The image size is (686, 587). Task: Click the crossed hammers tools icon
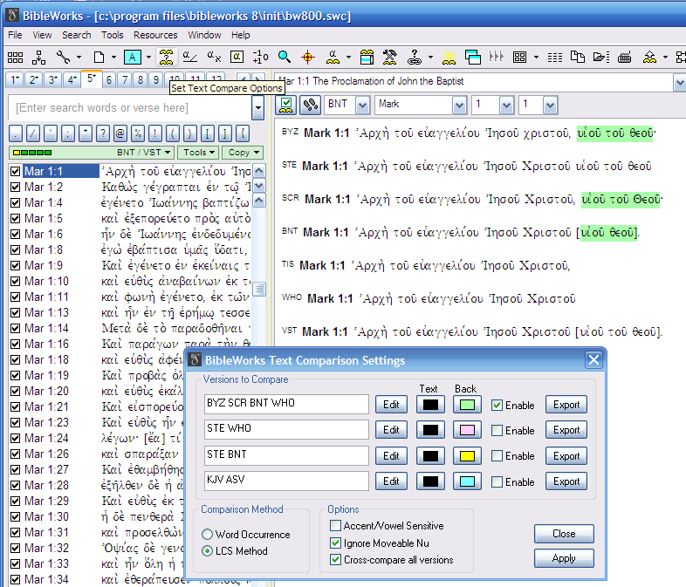tap(390, 58)
